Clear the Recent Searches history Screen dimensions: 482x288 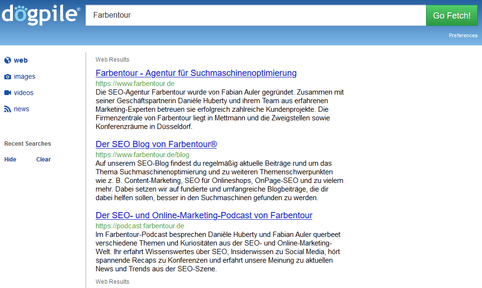(44, 160)
